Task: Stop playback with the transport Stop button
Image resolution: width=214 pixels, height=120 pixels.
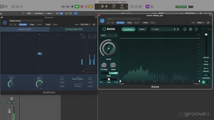Action: 72,7
